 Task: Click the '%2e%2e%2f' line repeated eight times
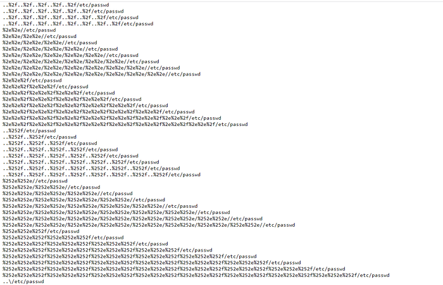[125, 124]
